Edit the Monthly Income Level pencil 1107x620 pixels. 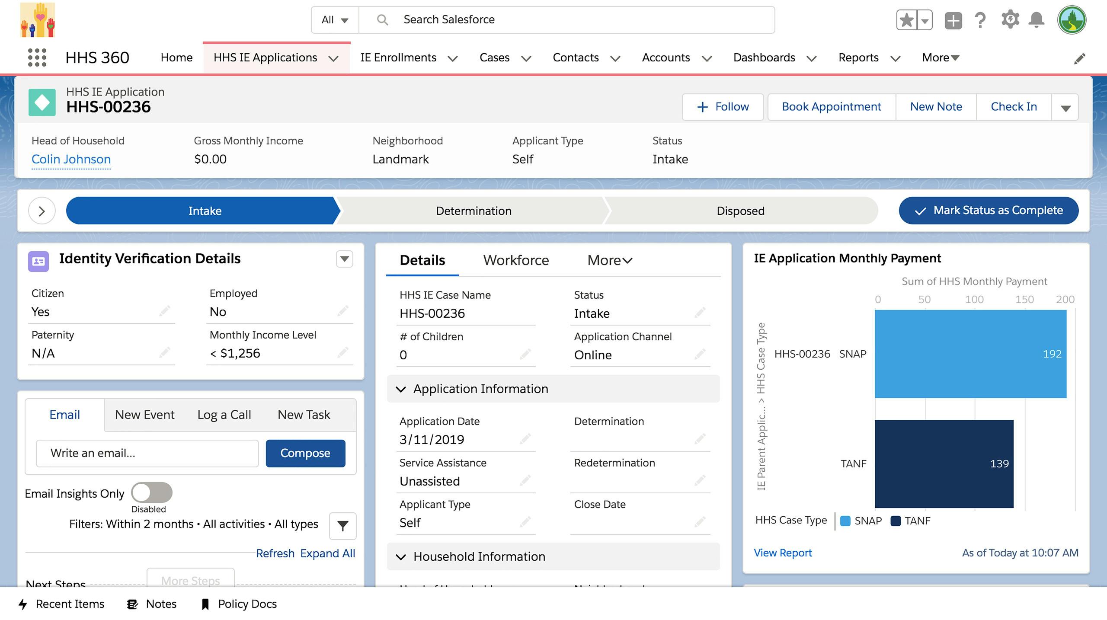tap(343, 352)
